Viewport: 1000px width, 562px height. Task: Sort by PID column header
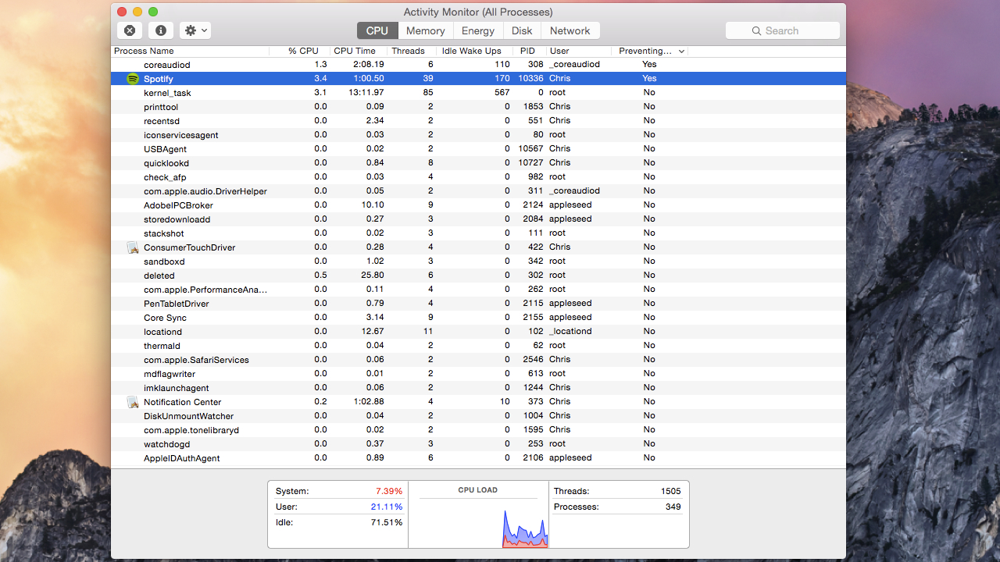pyautogui.click(x=529, y=51)
